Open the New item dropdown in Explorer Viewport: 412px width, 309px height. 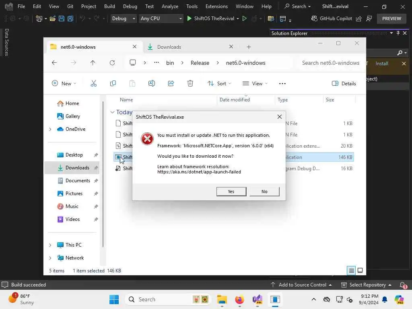(x=64, y=84)
